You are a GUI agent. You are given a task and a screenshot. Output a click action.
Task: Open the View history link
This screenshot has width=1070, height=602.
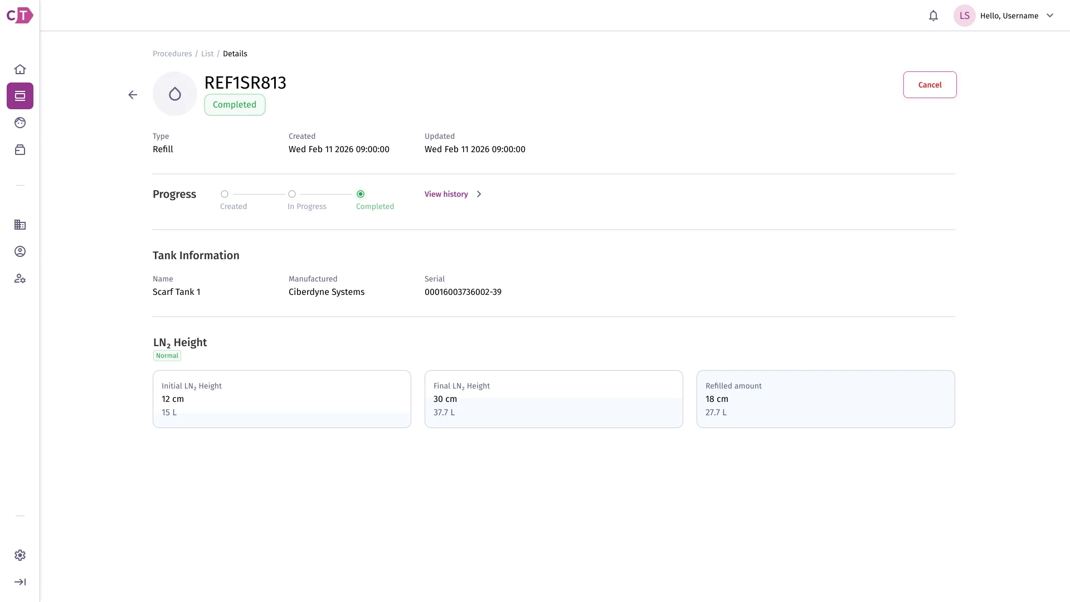pyautogui.click(x=446, y=194)
